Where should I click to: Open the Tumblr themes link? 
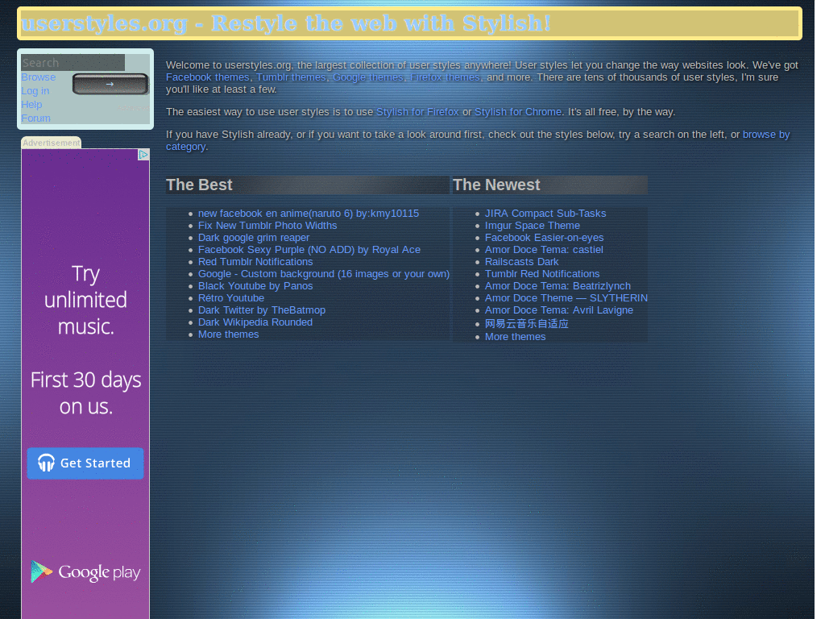pyautogui.click(x=291, y=77)
